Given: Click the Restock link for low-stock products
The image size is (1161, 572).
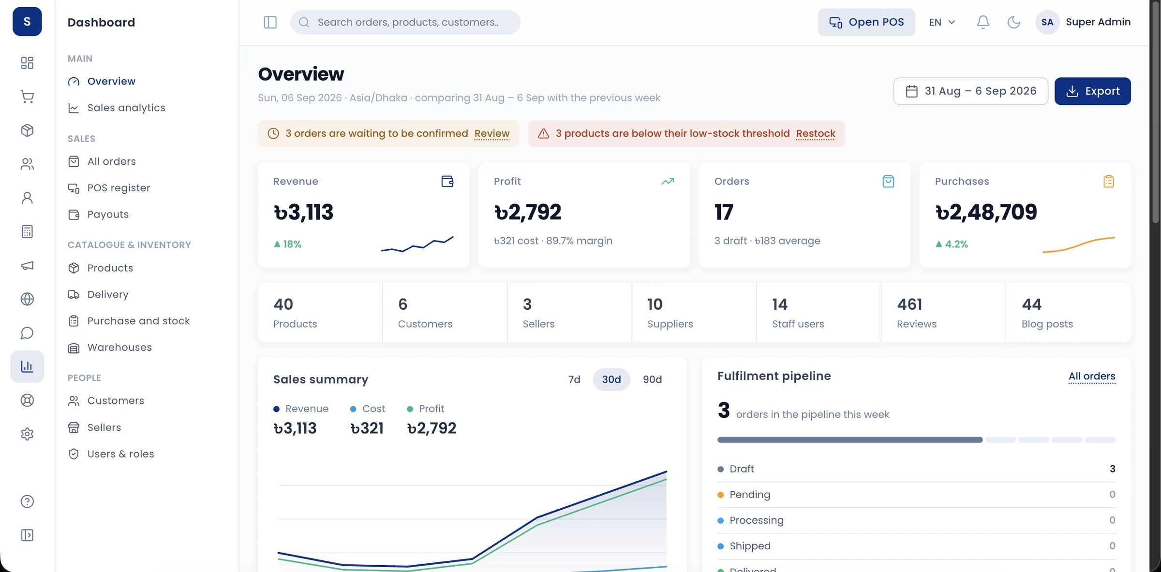Looking at the screenshot, I should pyautogui.click(x=816, y=133).
